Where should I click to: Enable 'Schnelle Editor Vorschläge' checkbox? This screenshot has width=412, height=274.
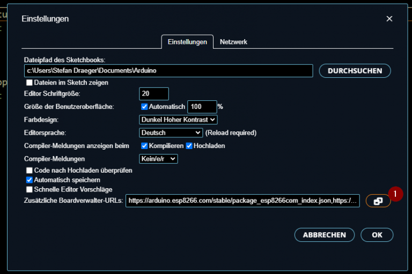(x=30, y=189)
